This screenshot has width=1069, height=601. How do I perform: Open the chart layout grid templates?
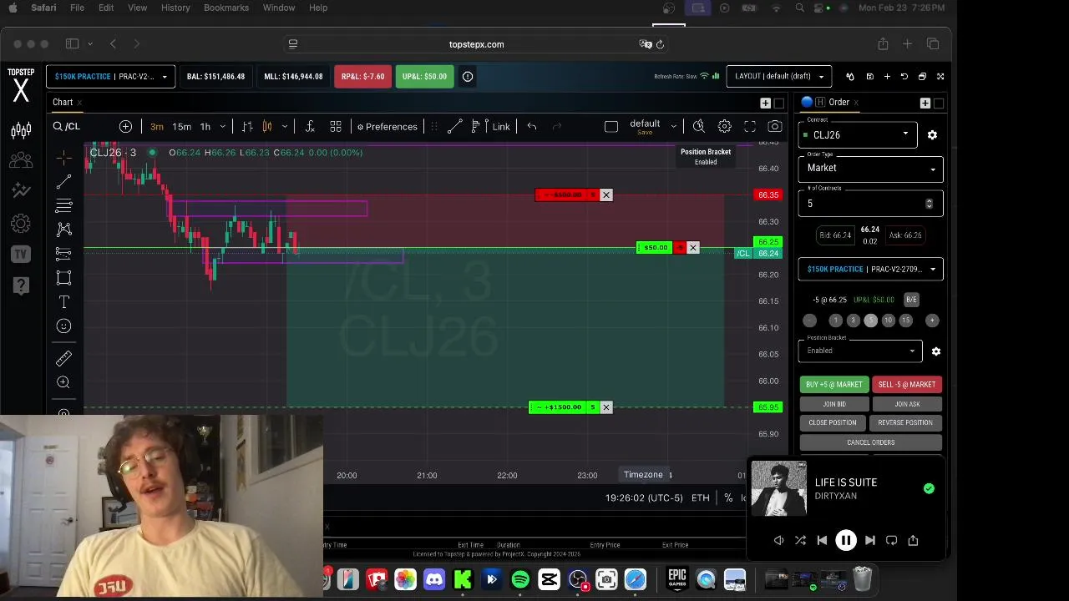pyautogui.click(x=336, y=126)
